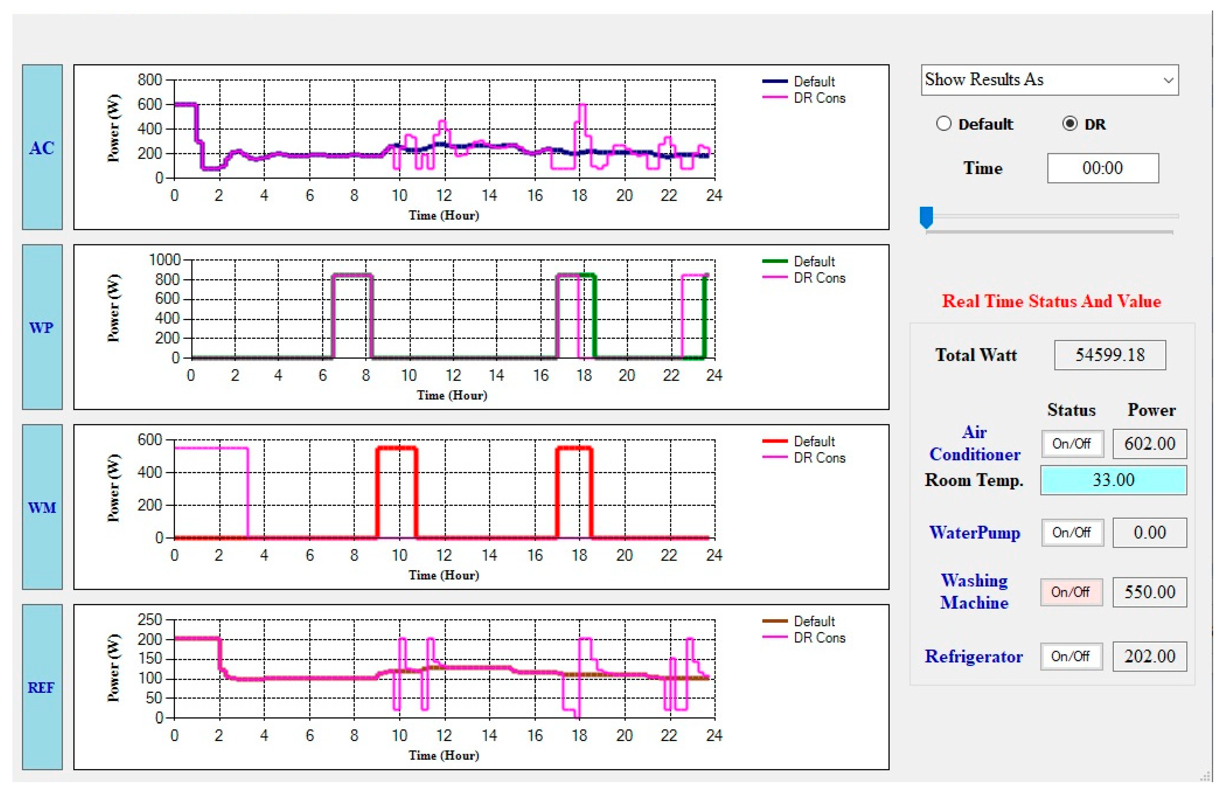
Task: Select the REF panel label button
Action: pos(42,687)
